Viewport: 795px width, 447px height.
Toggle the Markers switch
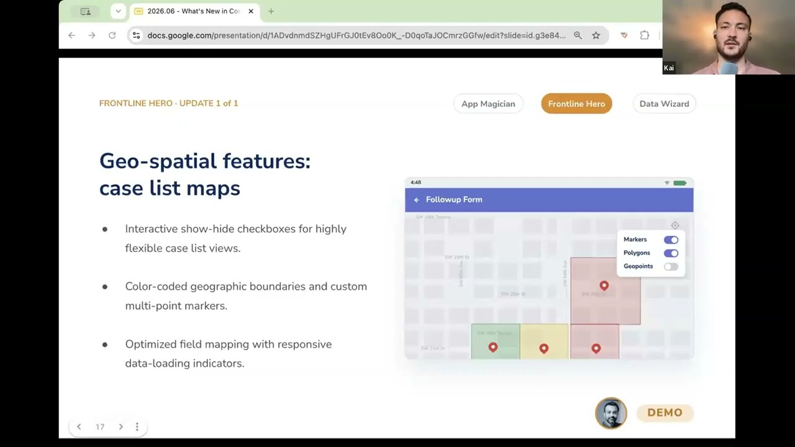[x=671, y=240]
